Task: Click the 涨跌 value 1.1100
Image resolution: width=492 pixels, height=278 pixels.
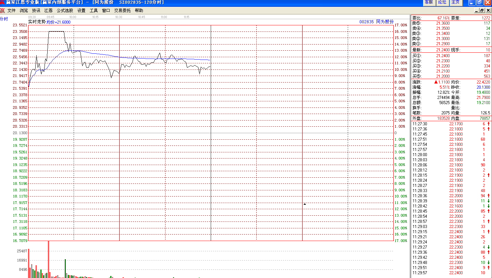Action: (444, 82)
